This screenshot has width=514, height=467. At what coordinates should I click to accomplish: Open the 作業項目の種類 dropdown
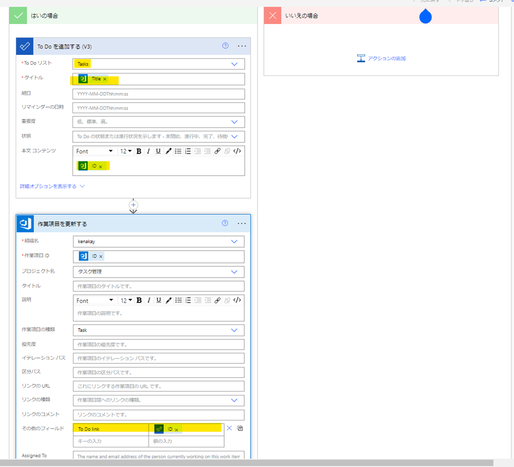tap(234, 330)
